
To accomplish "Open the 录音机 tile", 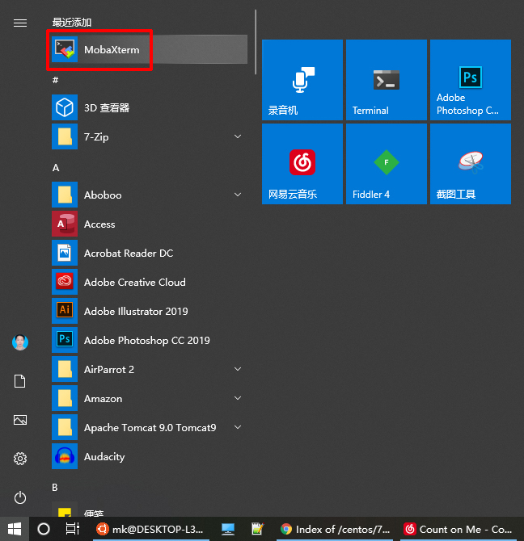I will (302, 80).
